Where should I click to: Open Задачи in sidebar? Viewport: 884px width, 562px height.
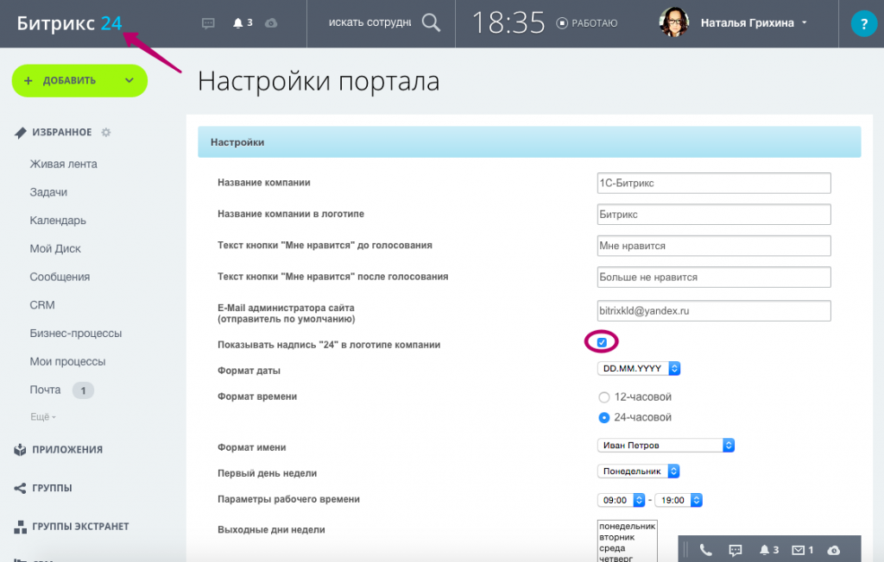[x=48, y=192]
